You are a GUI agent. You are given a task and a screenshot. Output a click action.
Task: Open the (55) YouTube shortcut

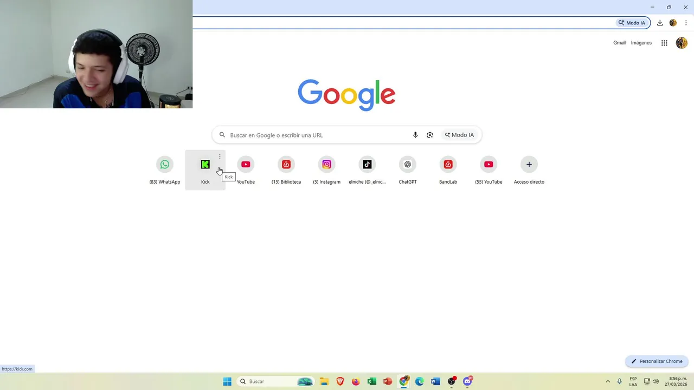(489, 170)
